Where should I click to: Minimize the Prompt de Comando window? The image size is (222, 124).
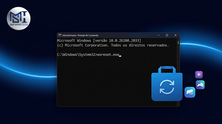158,35
